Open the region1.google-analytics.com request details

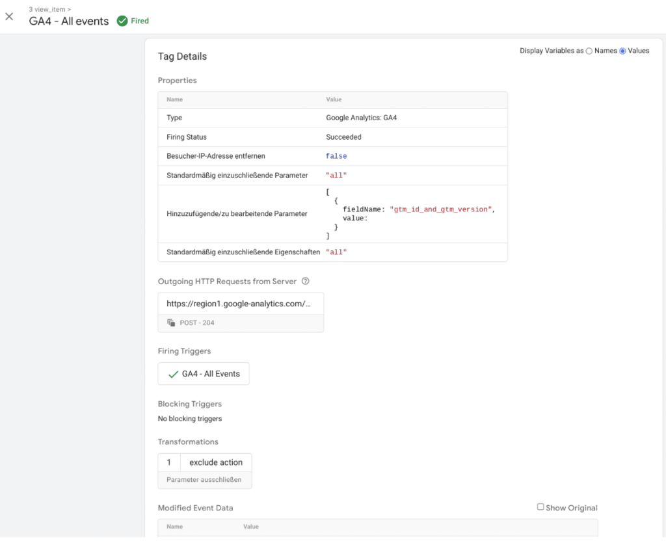(241, 304)
